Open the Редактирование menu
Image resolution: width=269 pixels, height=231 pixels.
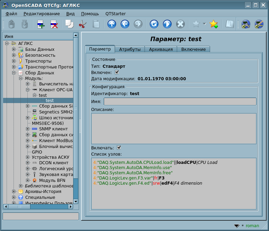click(42, 14)
